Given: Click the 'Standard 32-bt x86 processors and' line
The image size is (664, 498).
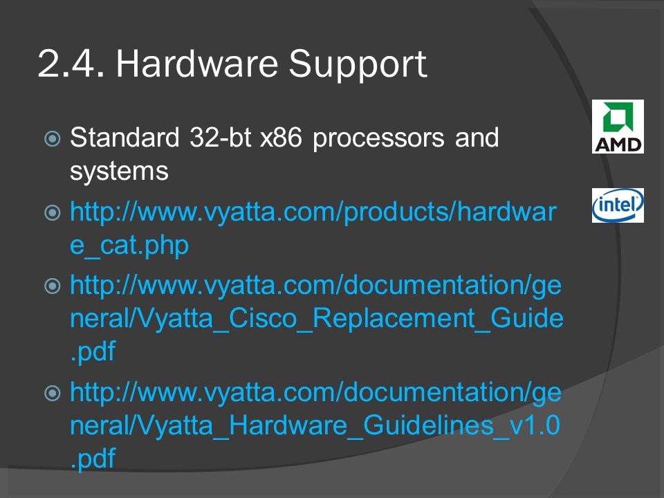Looking at the screenshot, I should click(x=284, y=138).
